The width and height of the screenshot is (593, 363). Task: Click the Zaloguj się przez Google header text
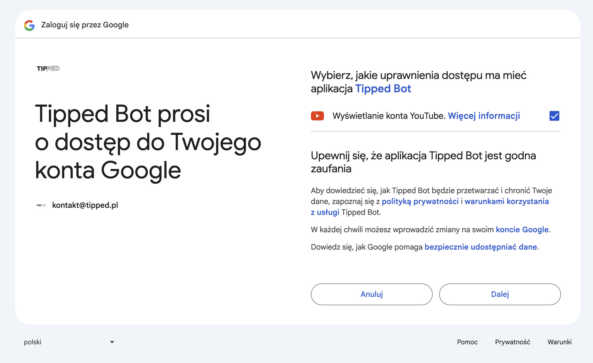click(x=85, y=25)
